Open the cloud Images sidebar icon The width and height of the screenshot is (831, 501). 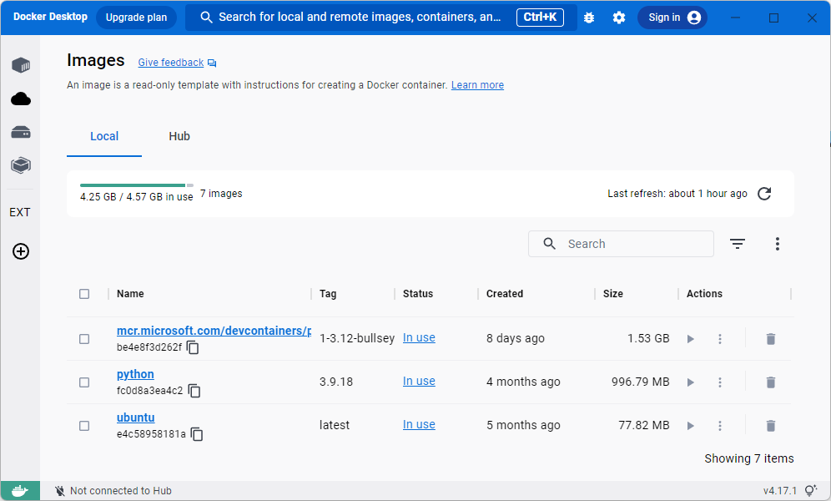pos(21,99)
